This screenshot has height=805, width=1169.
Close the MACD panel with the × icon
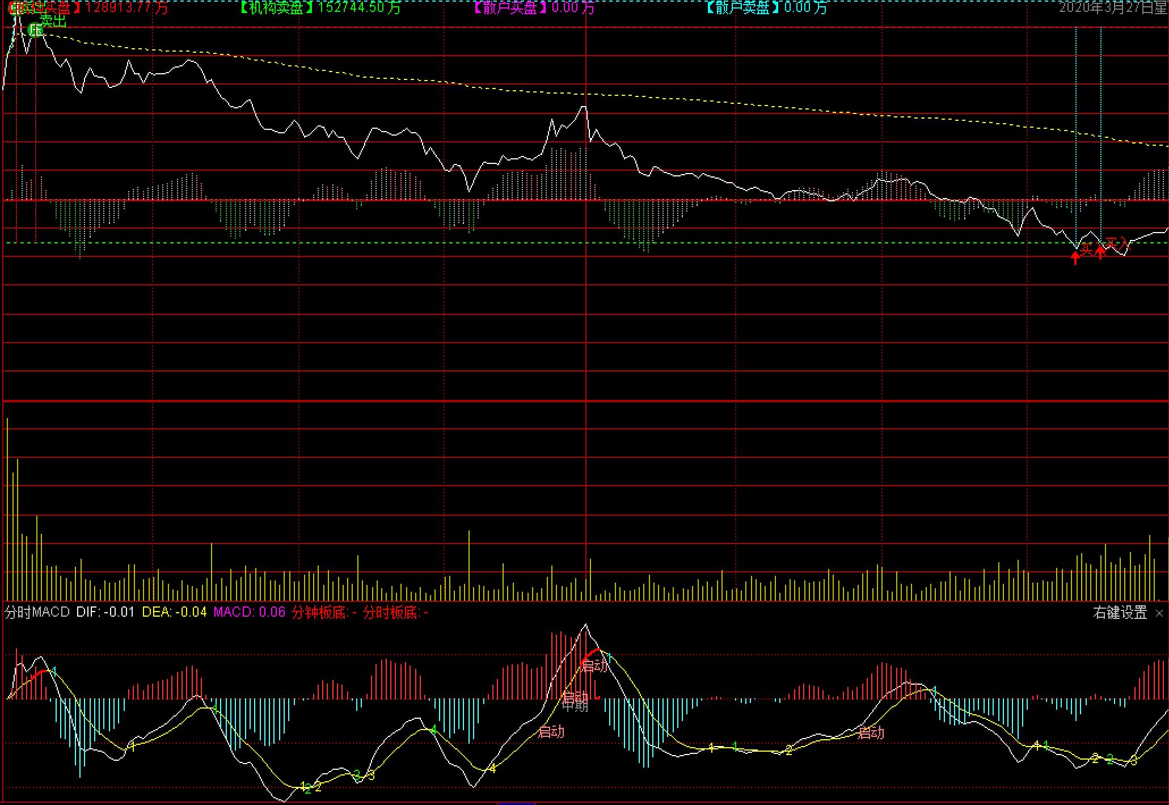(1159, 613)
